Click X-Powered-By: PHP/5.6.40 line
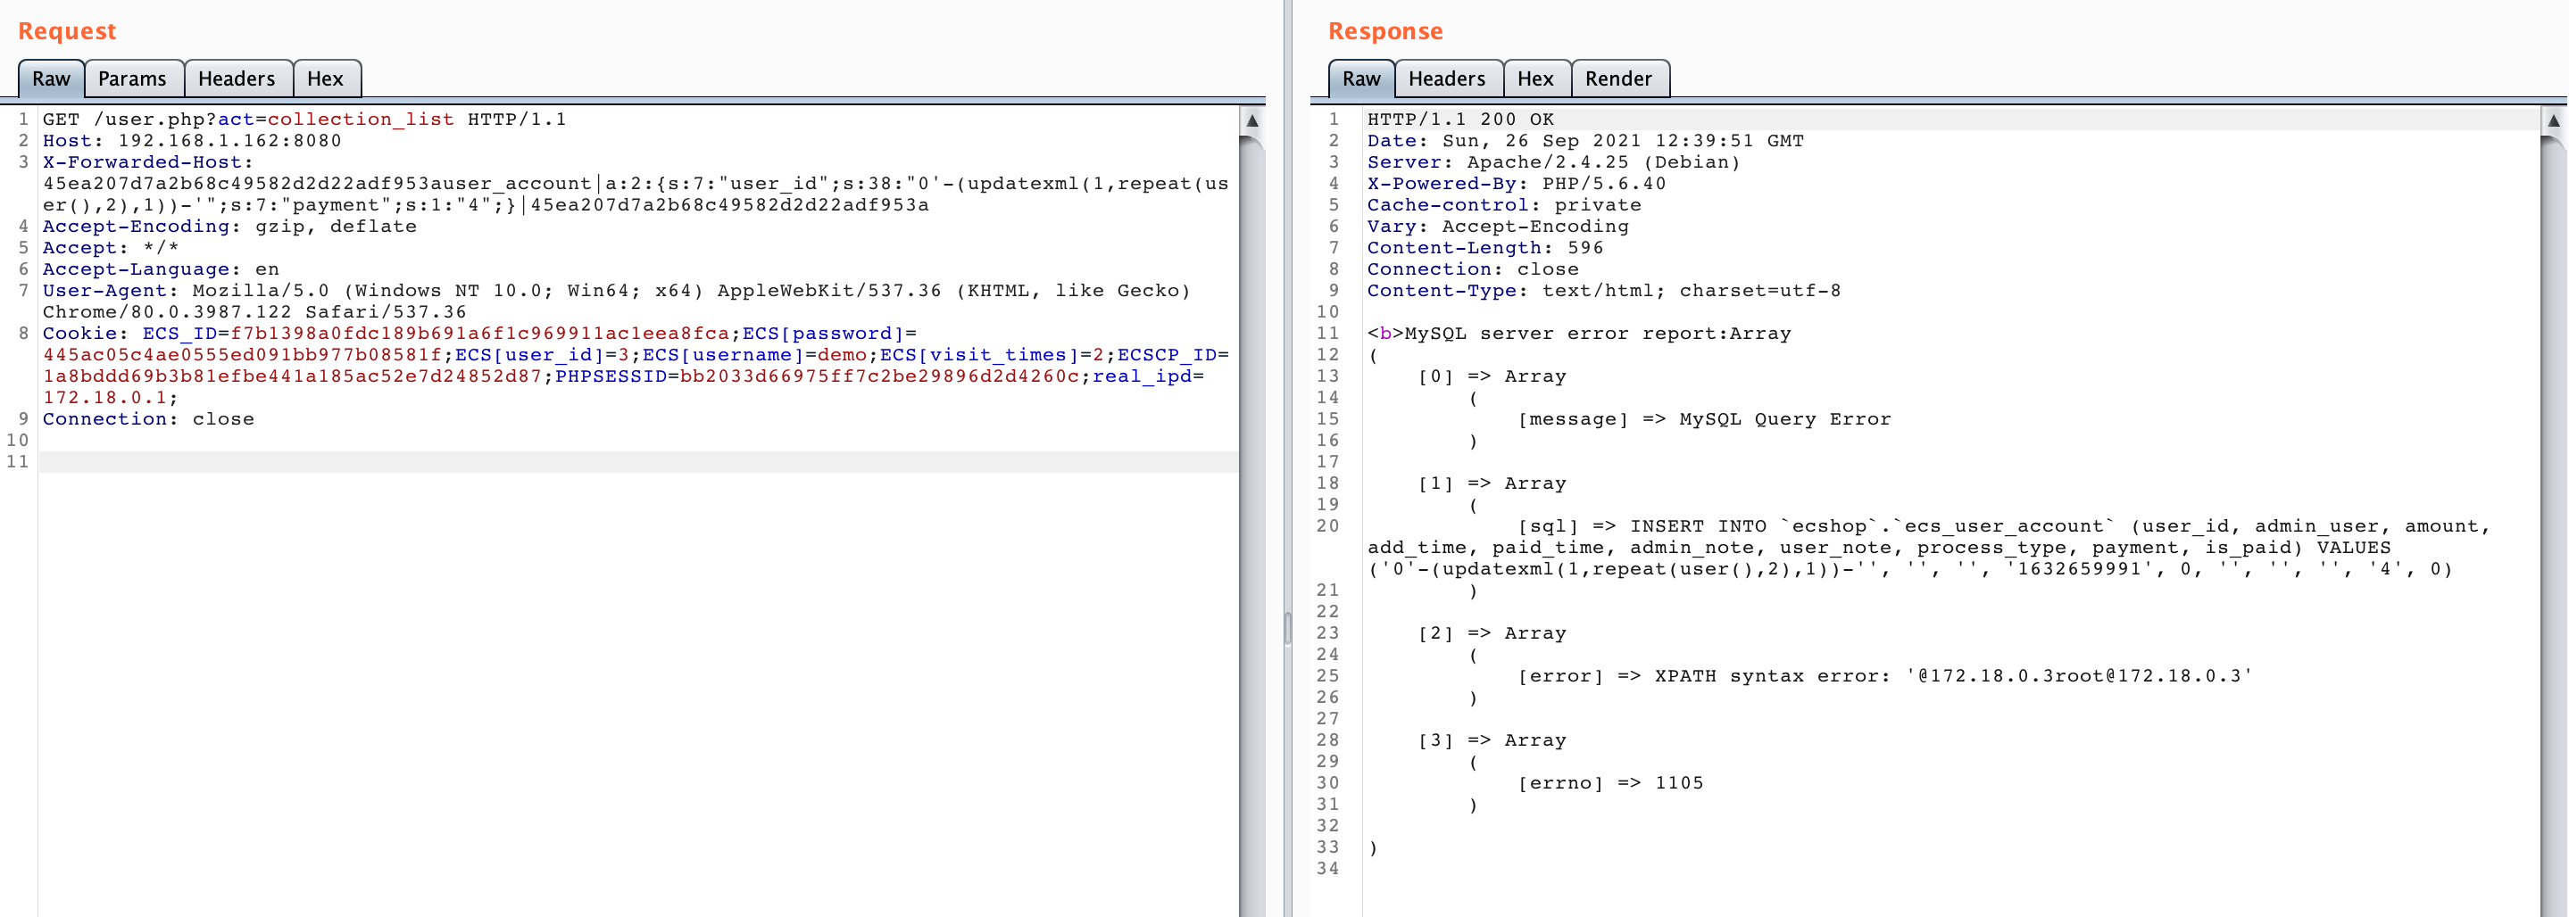Viewport: 2569px width, 917px height. click(x=1516, y=184)
